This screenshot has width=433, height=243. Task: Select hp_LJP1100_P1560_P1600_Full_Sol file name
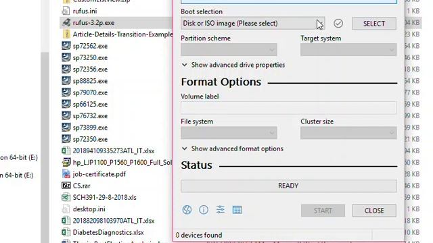click(x=122, y=163)
